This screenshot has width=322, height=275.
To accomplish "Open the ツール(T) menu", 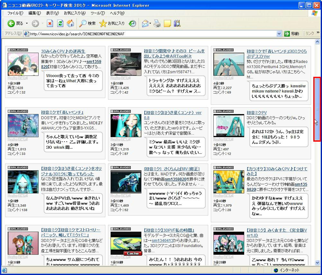I will point(98,13).
